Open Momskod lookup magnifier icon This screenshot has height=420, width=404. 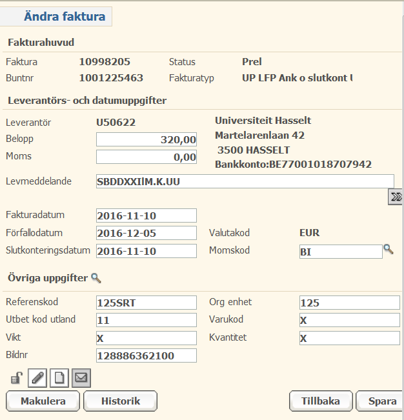tap(389, 250)
